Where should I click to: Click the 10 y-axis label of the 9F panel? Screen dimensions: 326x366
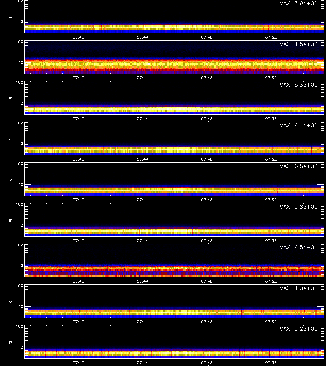(21, 347)
